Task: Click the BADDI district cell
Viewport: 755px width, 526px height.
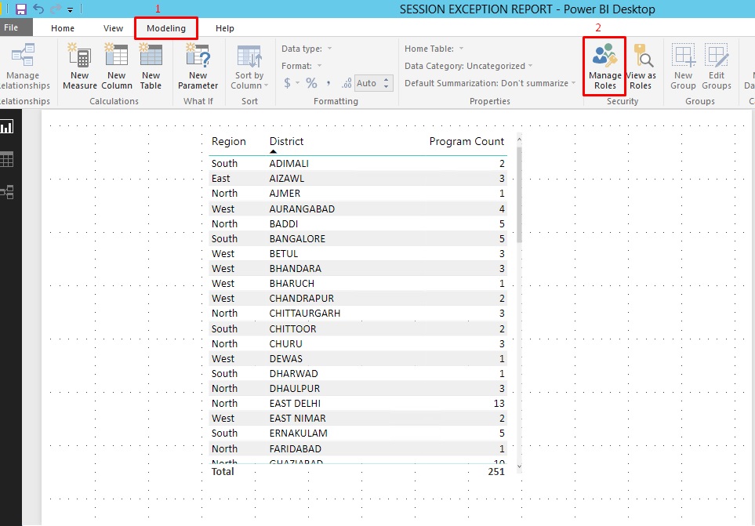Action: pyautogui.click(x=284, y=223)
